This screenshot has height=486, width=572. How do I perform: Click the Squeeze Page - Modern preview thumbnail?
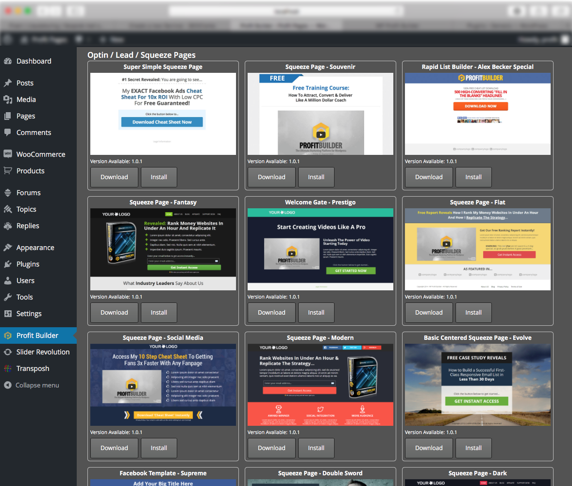(x=320, y=385)
